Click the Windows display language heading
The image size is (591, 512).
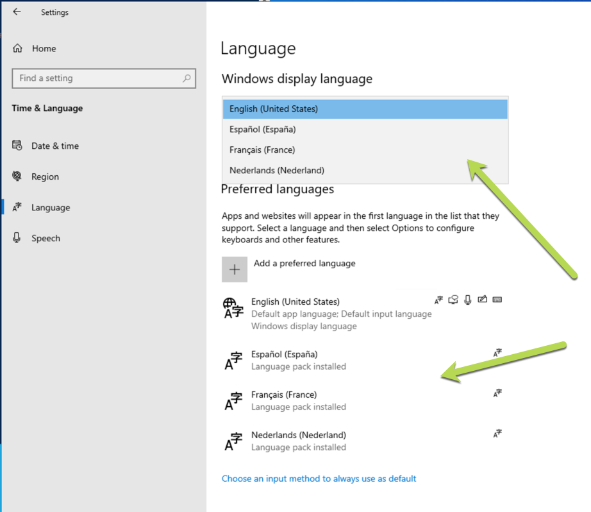pos(297,79)
